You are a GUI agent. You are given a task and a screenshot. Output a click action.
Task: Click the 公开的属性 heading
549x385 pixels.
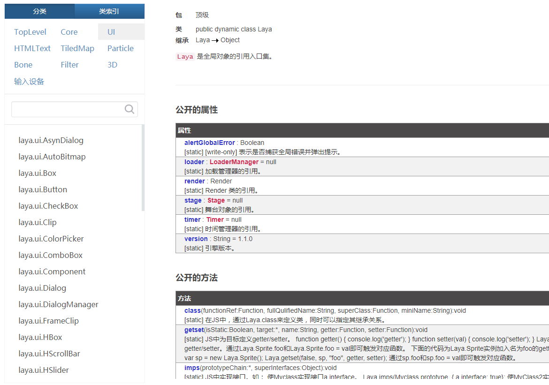pos(197,110)
